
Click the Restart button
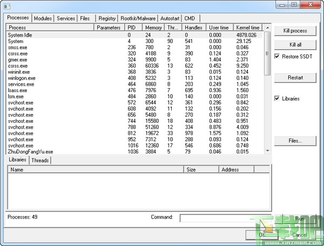[x=295, y=78]
